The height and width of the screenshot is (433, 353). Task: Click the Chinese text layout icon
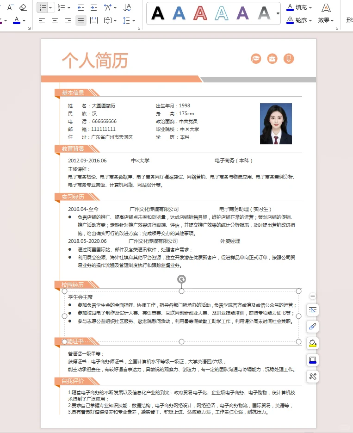107,7
